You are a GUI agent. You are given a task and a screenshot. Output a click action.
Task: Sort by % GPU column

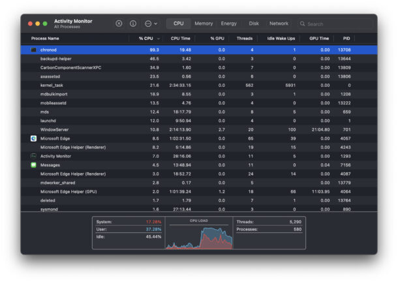coord(217,39)
